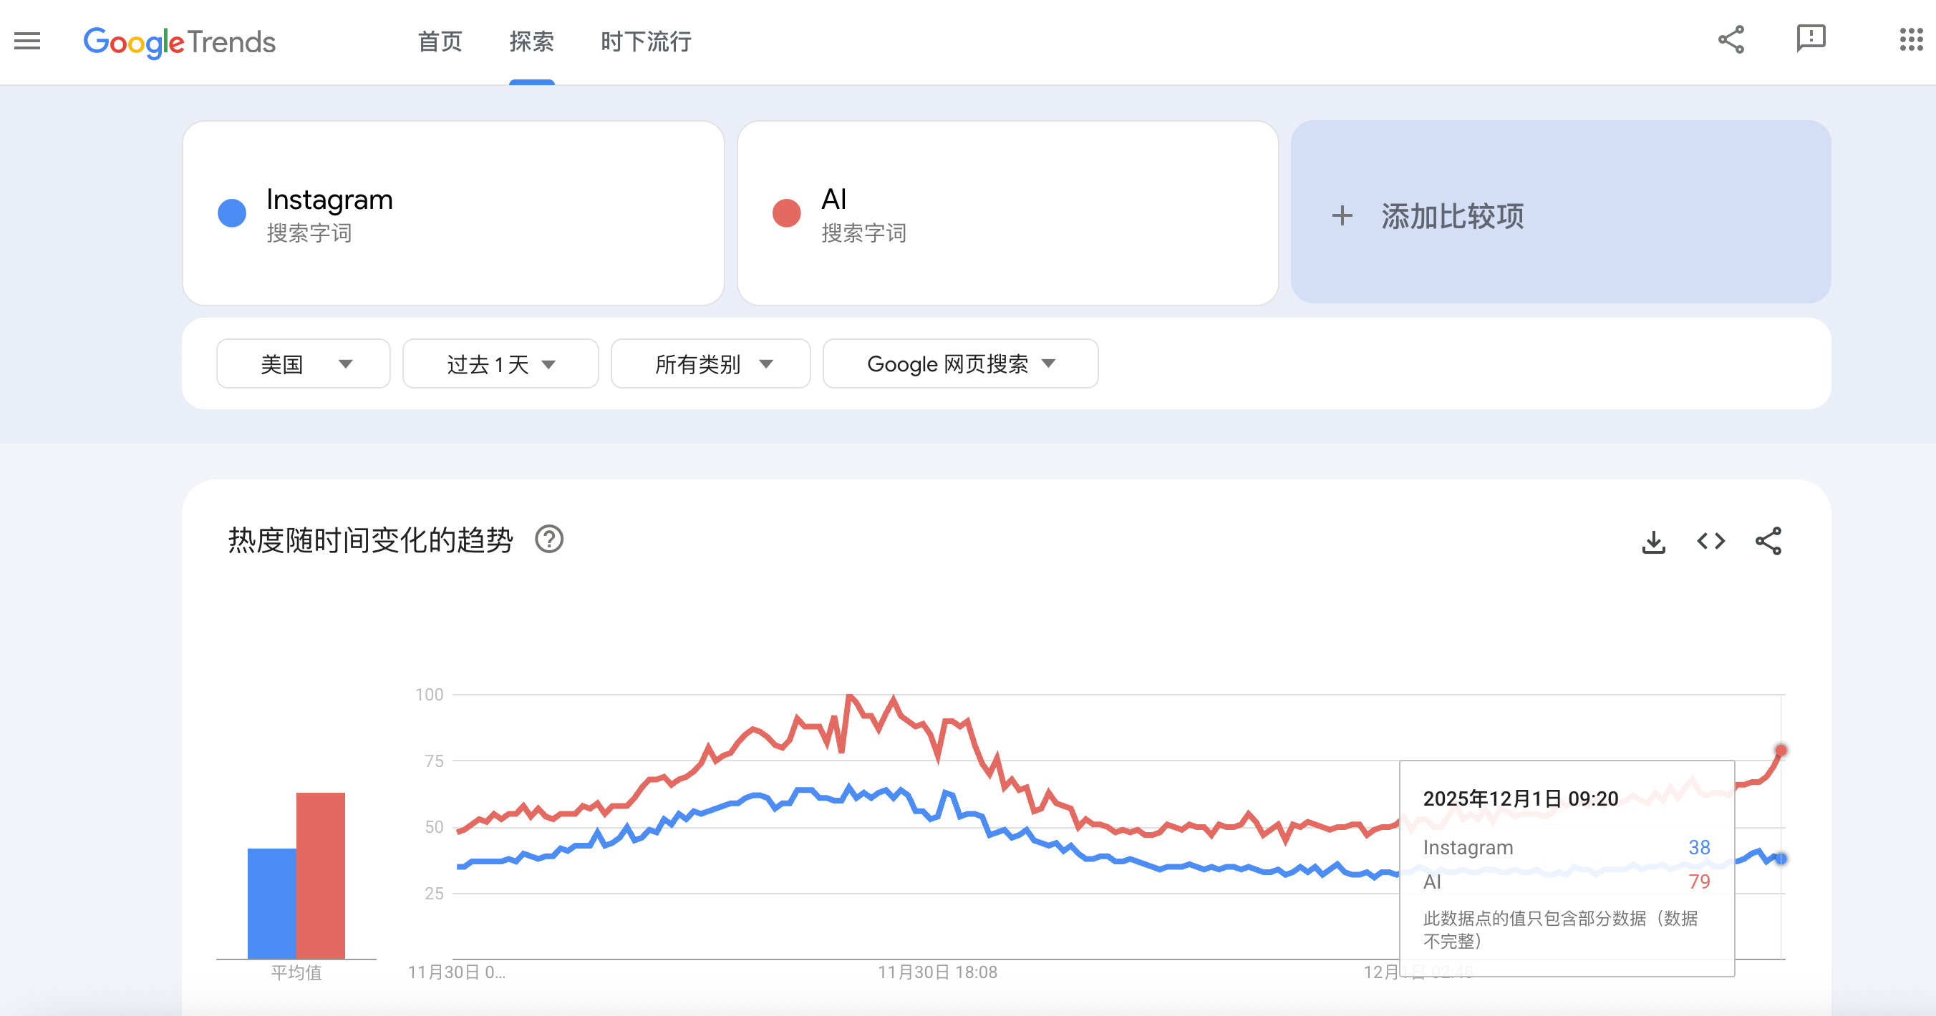1936x1016 pixels.
Task: Click the tooltip date 2025年12月1日 09:20
Action: coord(1521,798)
